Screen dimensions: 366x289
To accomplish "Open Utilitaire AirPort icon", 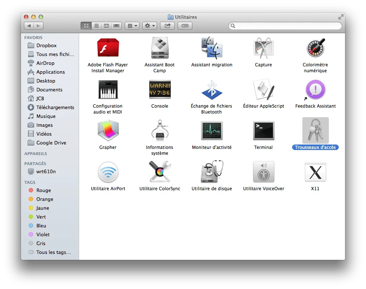I will 108,172.
